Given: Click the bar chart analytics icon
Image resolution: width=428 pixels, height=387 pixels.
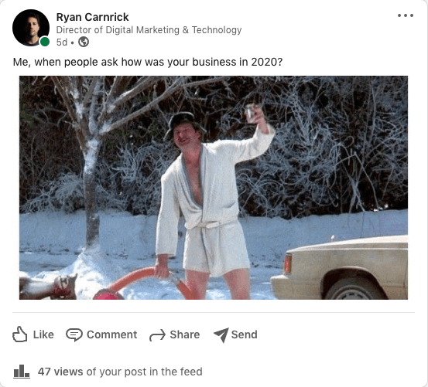Looking at the screenshot, I should (22, 372).
